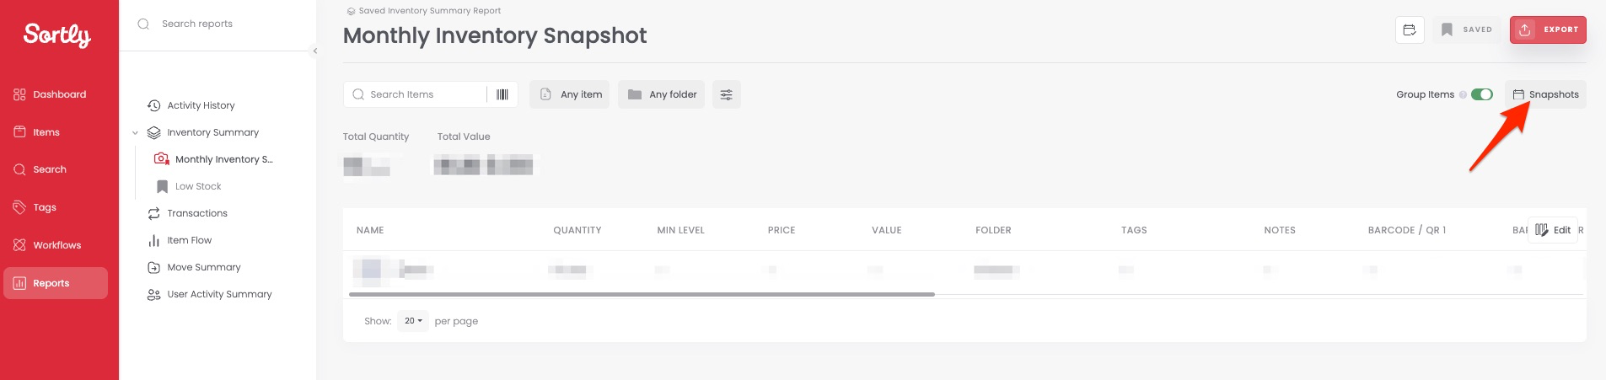Click the Sortly logo

[x=57, y=35]
